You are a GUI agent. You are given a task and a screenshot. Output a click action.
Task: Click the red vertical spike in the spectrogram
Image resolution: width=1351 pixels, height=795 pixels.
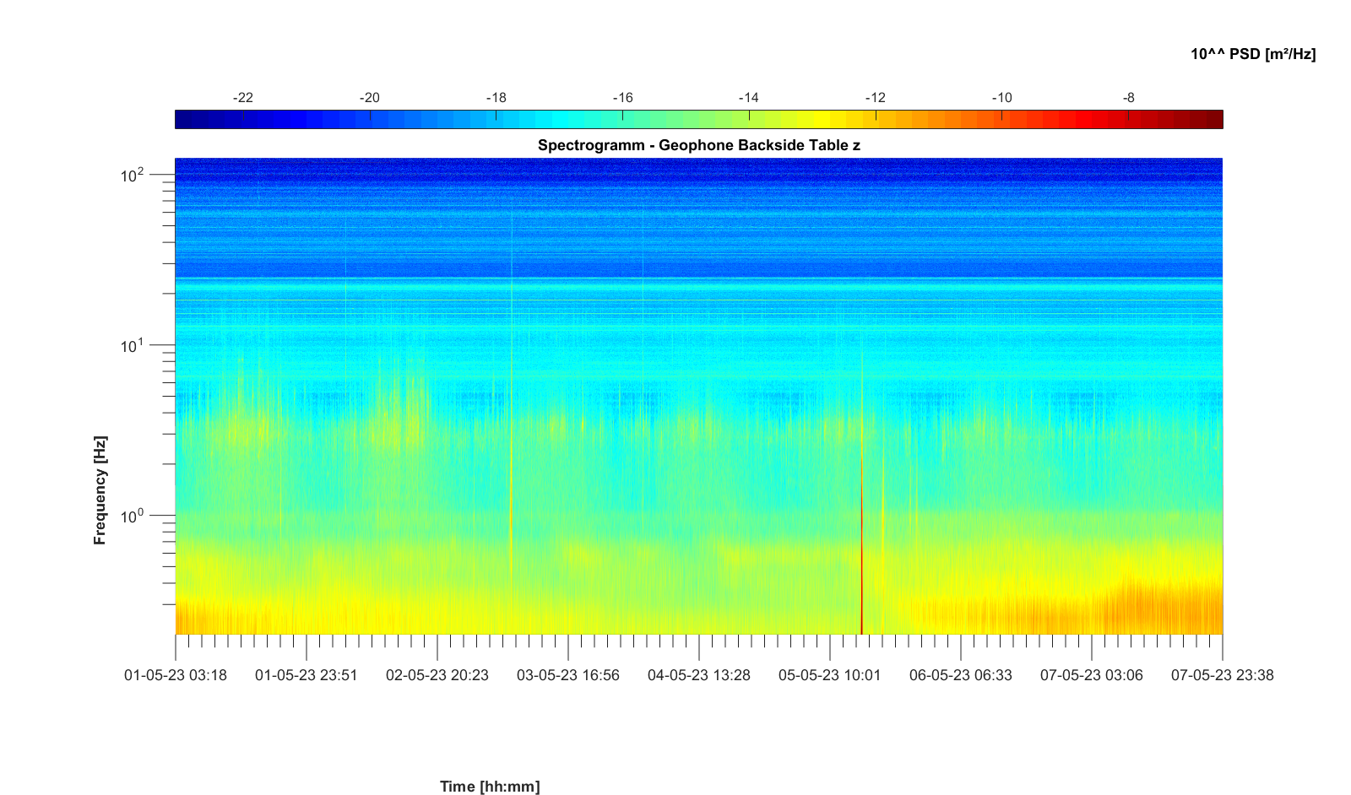click(861, 574)
